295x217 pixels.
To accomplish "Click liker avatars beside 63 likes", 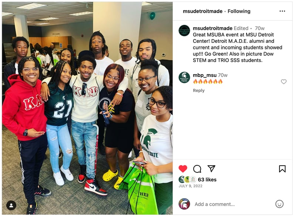I will pyautogui.click(x=187, y=179).
